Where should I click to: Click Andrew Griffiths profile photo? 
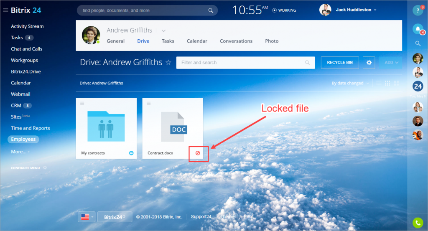pyautogui.click(x=91, y=35)
